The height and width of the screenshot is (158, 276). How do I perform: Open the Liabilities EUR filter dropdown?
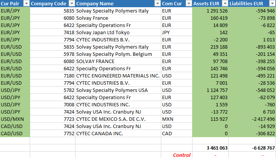pos(272,3)
